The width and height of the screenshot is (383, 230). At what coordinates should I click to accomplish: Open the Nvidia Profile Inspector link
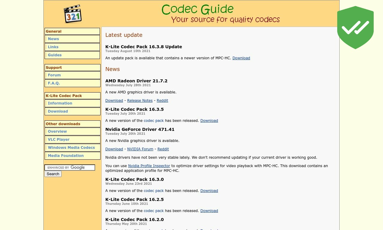click(x=149, y=166)
